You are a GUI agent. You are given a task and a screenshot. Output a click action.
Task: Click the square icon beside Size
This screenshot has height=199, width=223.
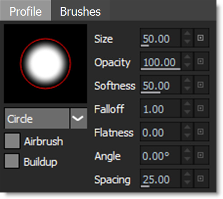coord(201,38)
